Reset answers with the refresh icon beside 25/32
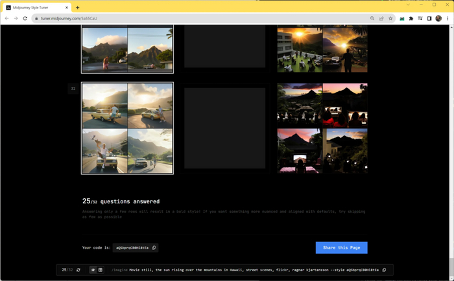This screenshot has width=454, height=281. [x=78, y=270]
